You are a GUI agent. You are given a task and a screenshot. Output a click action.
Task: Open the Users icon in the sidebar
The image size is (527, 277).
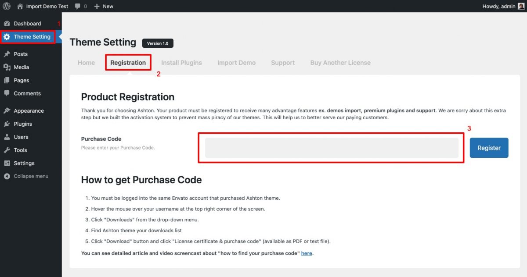7,137
